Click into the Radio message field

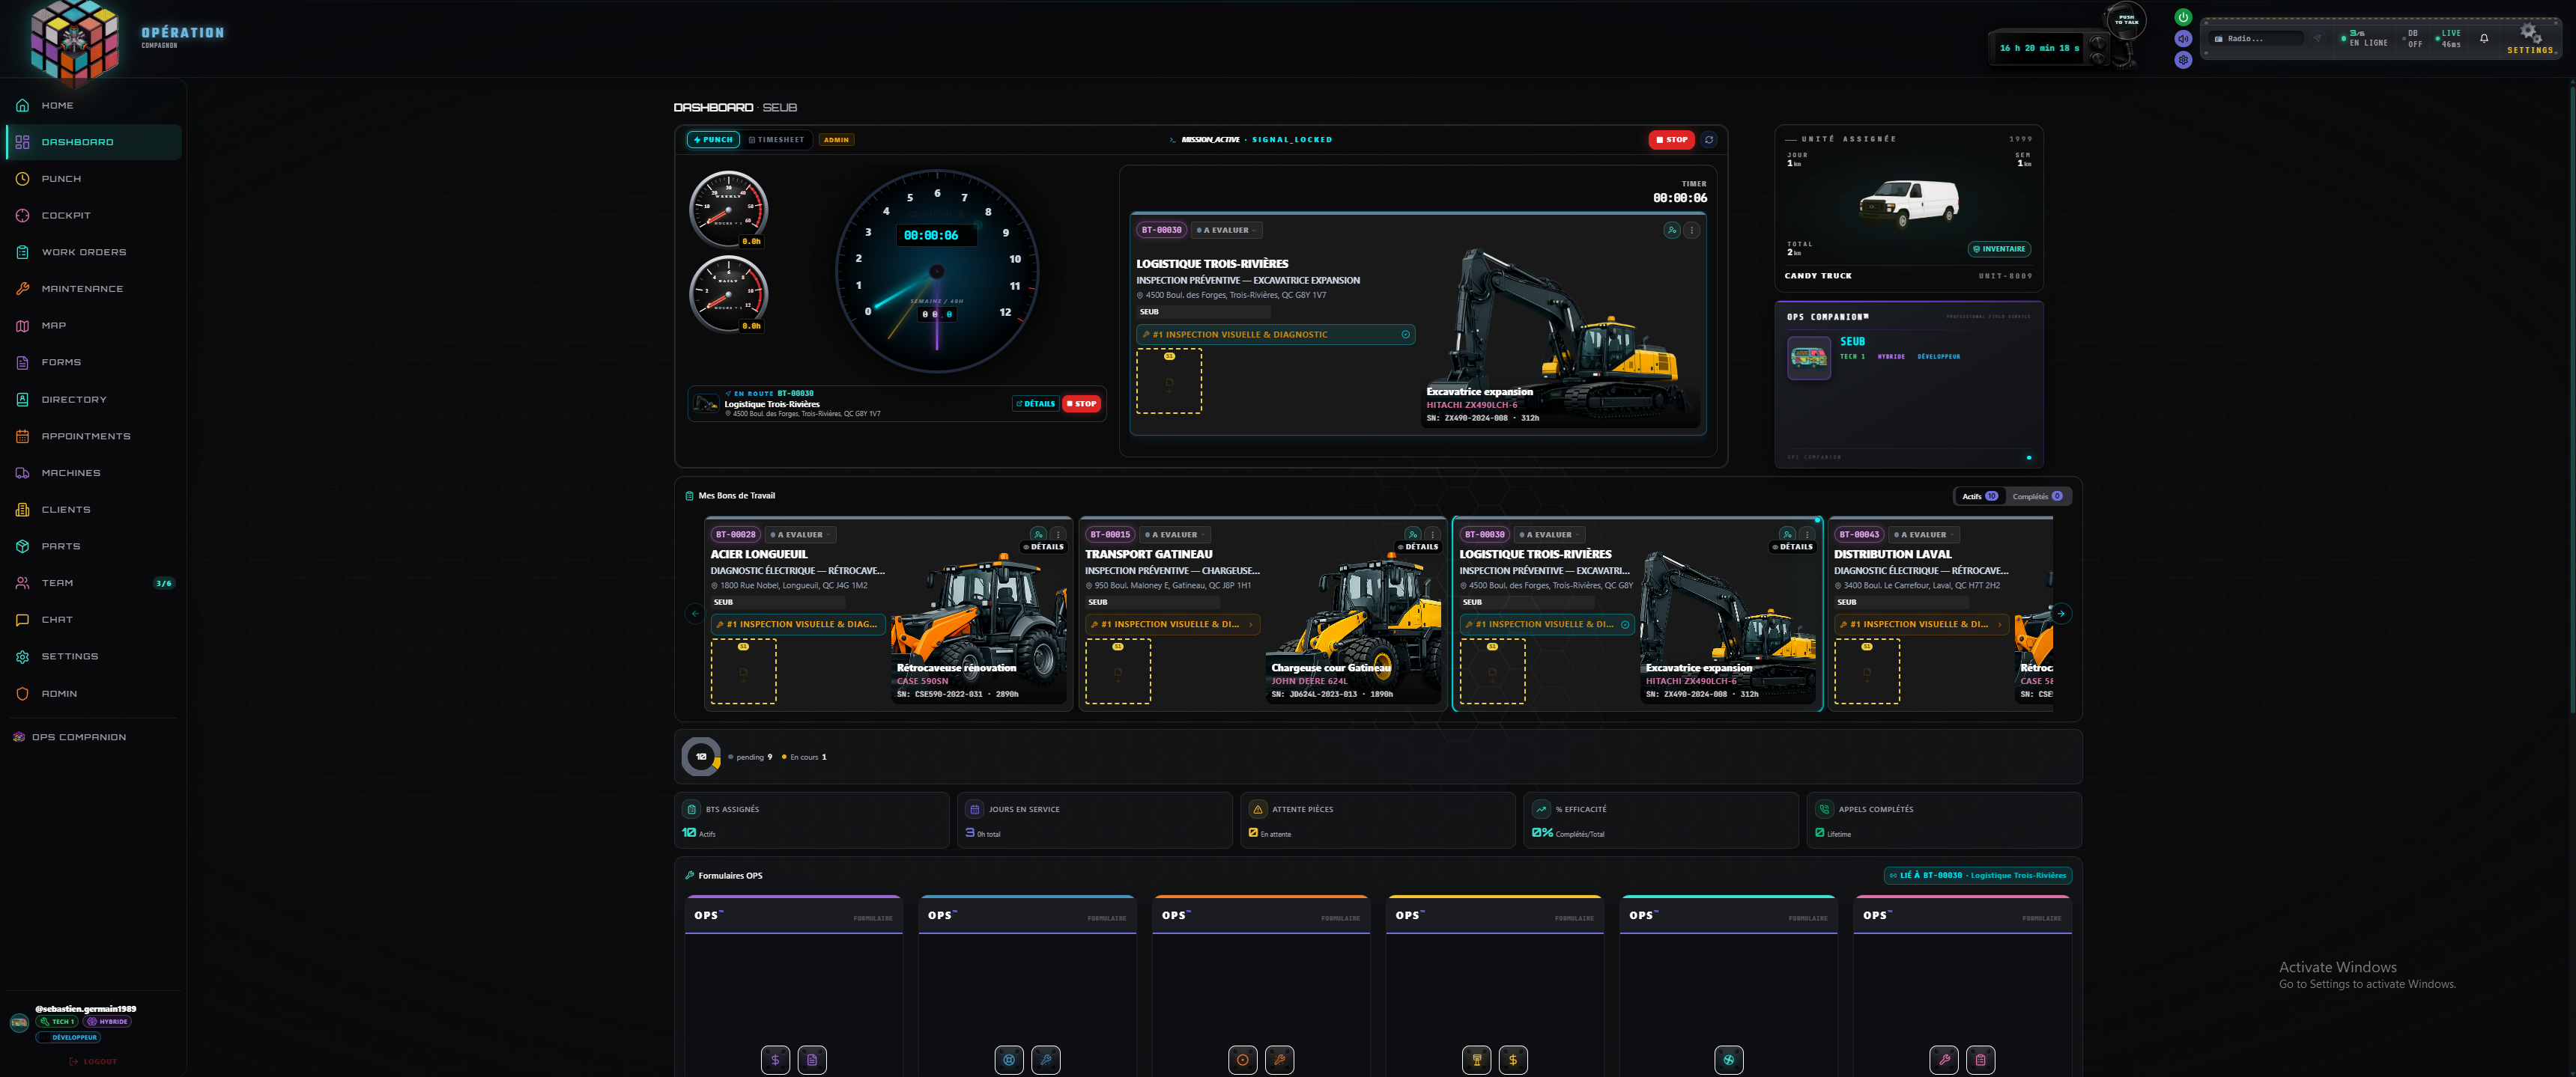pyautogui.click(x=2258, y=39)
